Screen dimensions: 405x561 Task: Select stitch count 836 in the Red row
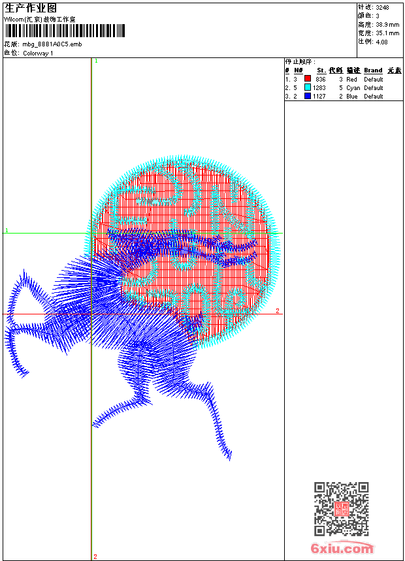point(321,80)
